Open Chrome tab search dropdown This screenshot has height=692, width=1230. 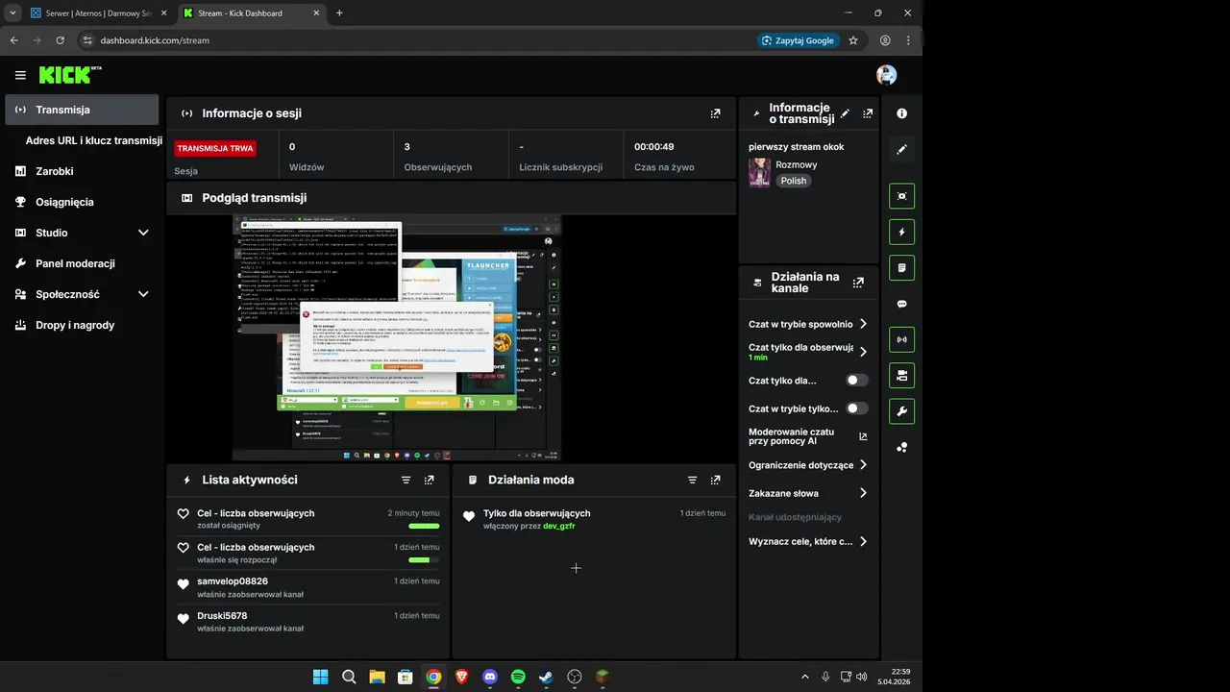(12, 13)
